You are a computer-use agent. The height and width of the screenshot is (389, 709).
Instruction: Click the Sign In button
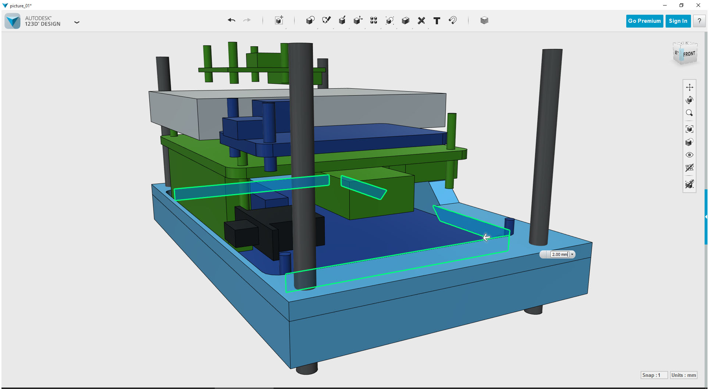(678, 21)
